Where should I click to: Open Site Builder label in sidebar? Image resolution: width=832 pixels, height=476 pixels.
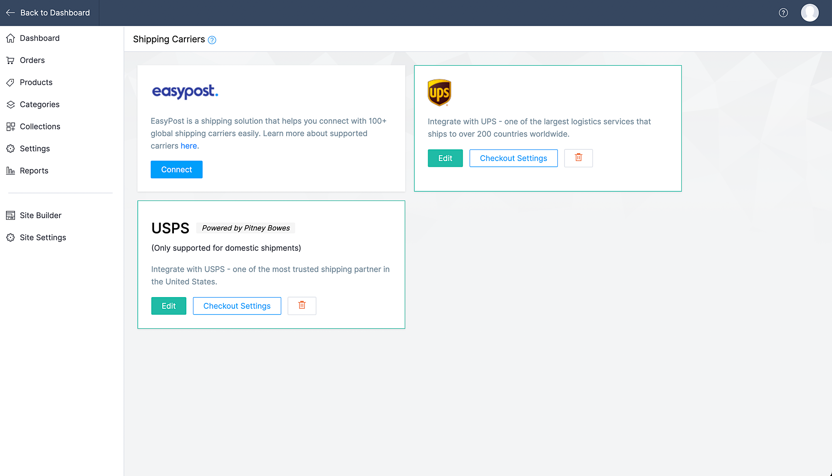[x=41, y=215]
